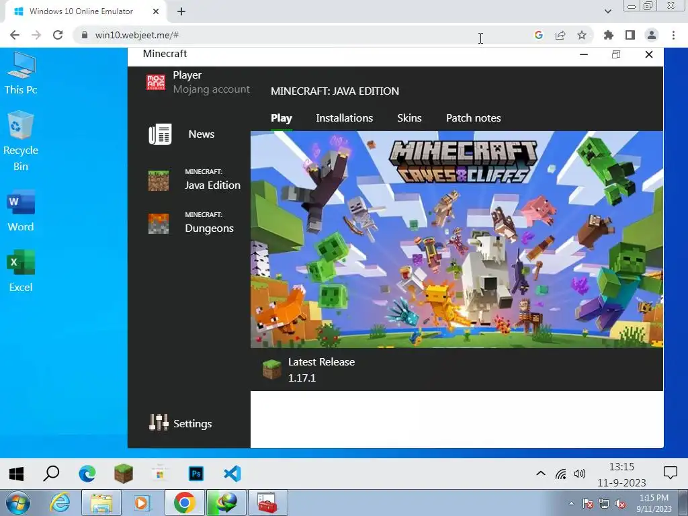The height and width of the screenshot is (516, 688).
Task: Switch to Installations tab
Action: (x=345, y=118)
